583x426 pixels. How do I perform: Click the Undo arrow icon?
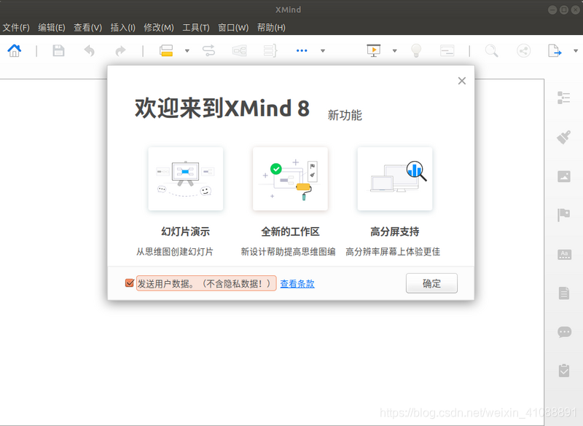coord(89,50)
